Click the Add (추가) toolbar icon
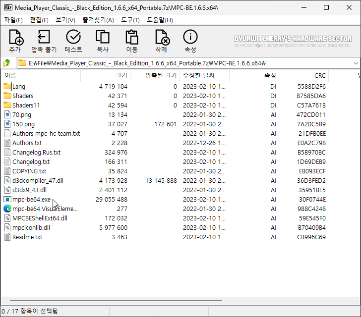361x317 pixels. click(x=16, y=37)
